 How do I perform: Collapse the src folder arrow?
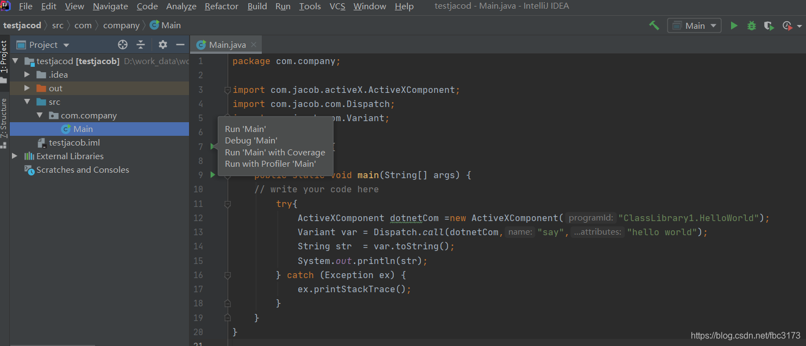tap(27, 102)
